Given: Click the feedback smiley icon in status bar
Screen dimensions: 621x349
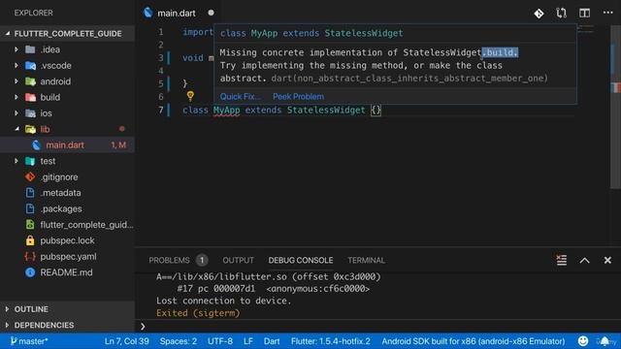Looking at the screenshot, I should [583, 340].
